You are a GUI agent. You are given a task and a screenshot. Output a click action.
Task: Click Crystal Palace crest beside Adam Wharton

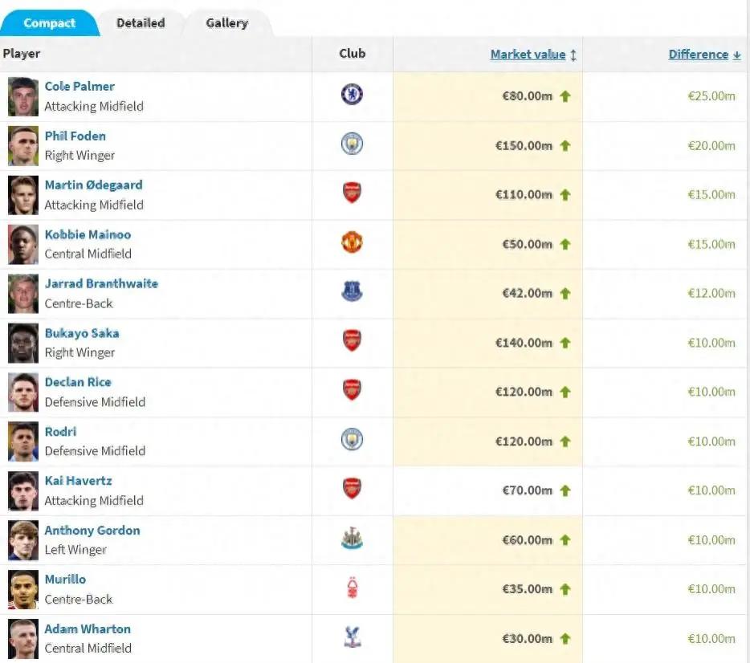pyautogui.click(x=352, y=637)
